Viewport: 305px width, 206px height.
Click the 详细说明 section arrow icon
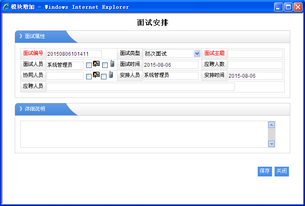click(x=21, y=109)
